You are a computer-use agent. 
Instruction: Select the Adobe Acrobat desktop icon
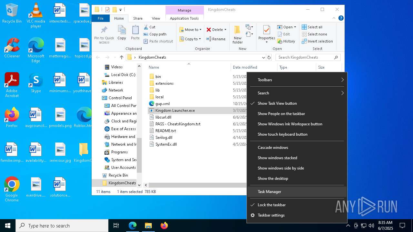point(12,85)
